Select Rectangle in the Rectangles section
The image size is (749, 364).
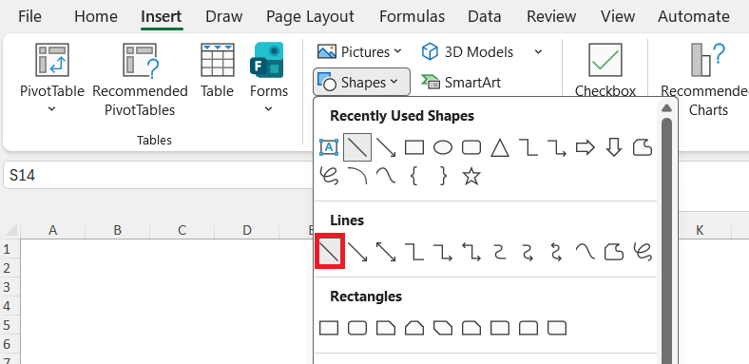[329, 328]
